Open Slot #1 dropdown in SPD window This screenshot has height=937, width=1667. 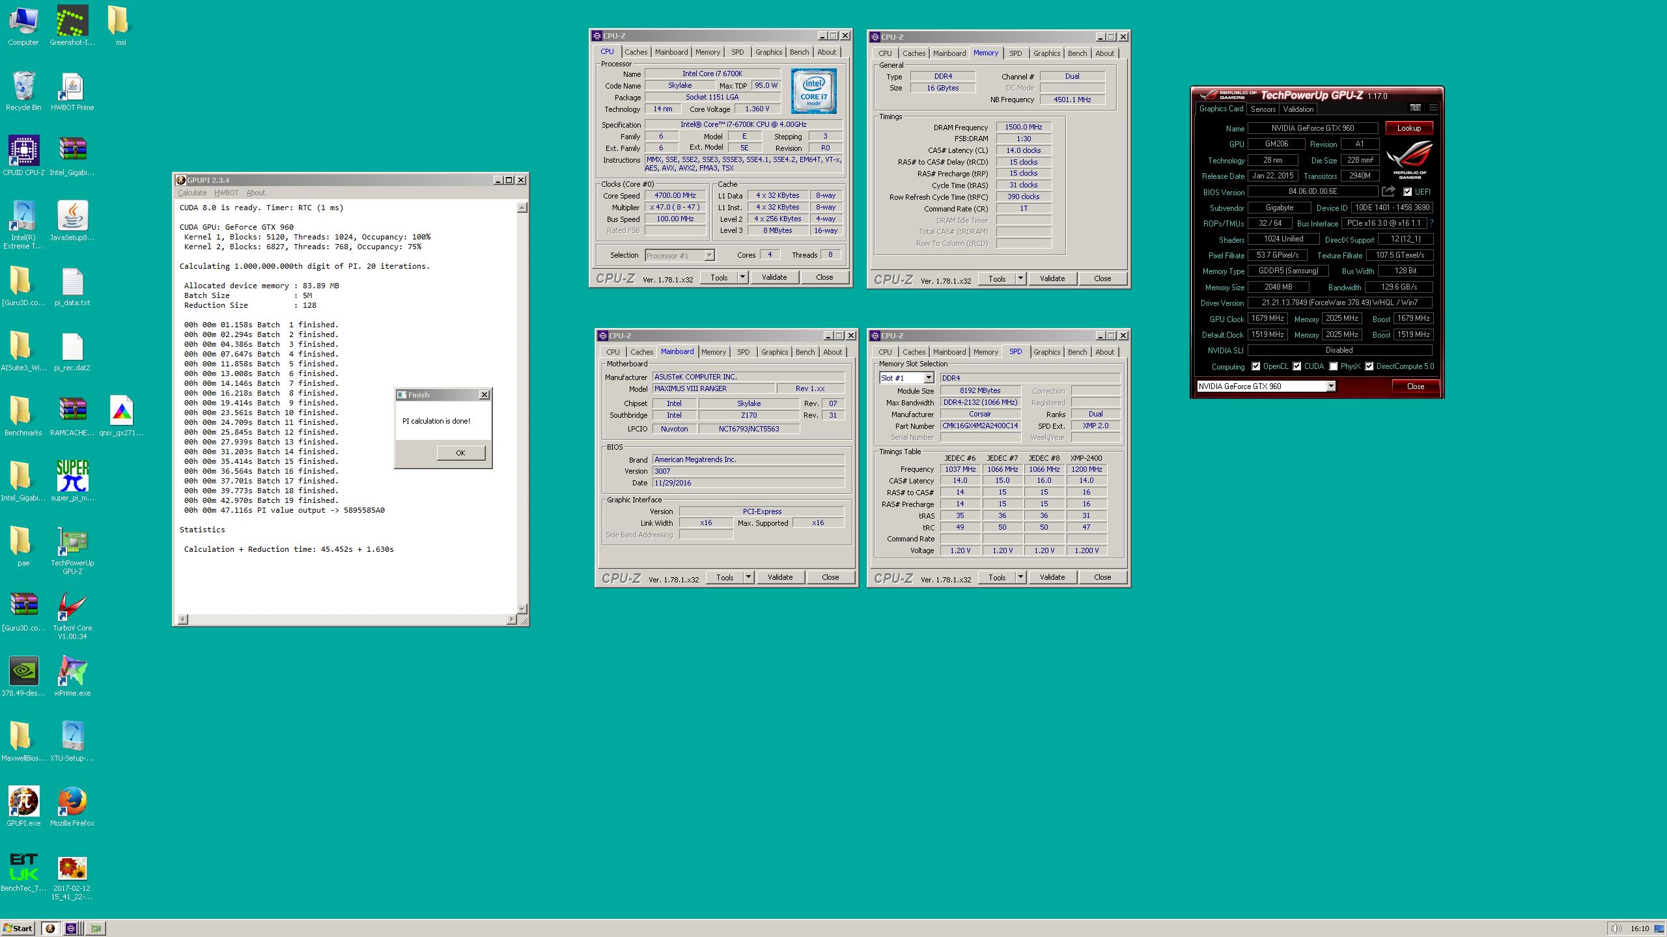tap(929, 378)
